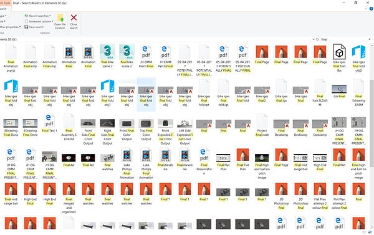Select the Final Presentation PDF file
This screenshot has height=235, width=374.
[x=204, y=161]
